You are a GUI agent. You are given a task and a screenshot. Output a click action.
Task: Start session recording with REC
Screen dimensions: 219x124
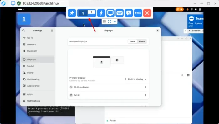pos(138,13)
